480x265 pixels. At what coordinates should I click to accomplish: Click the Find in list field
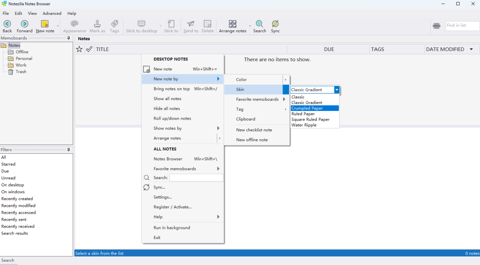tap(462, 26)
